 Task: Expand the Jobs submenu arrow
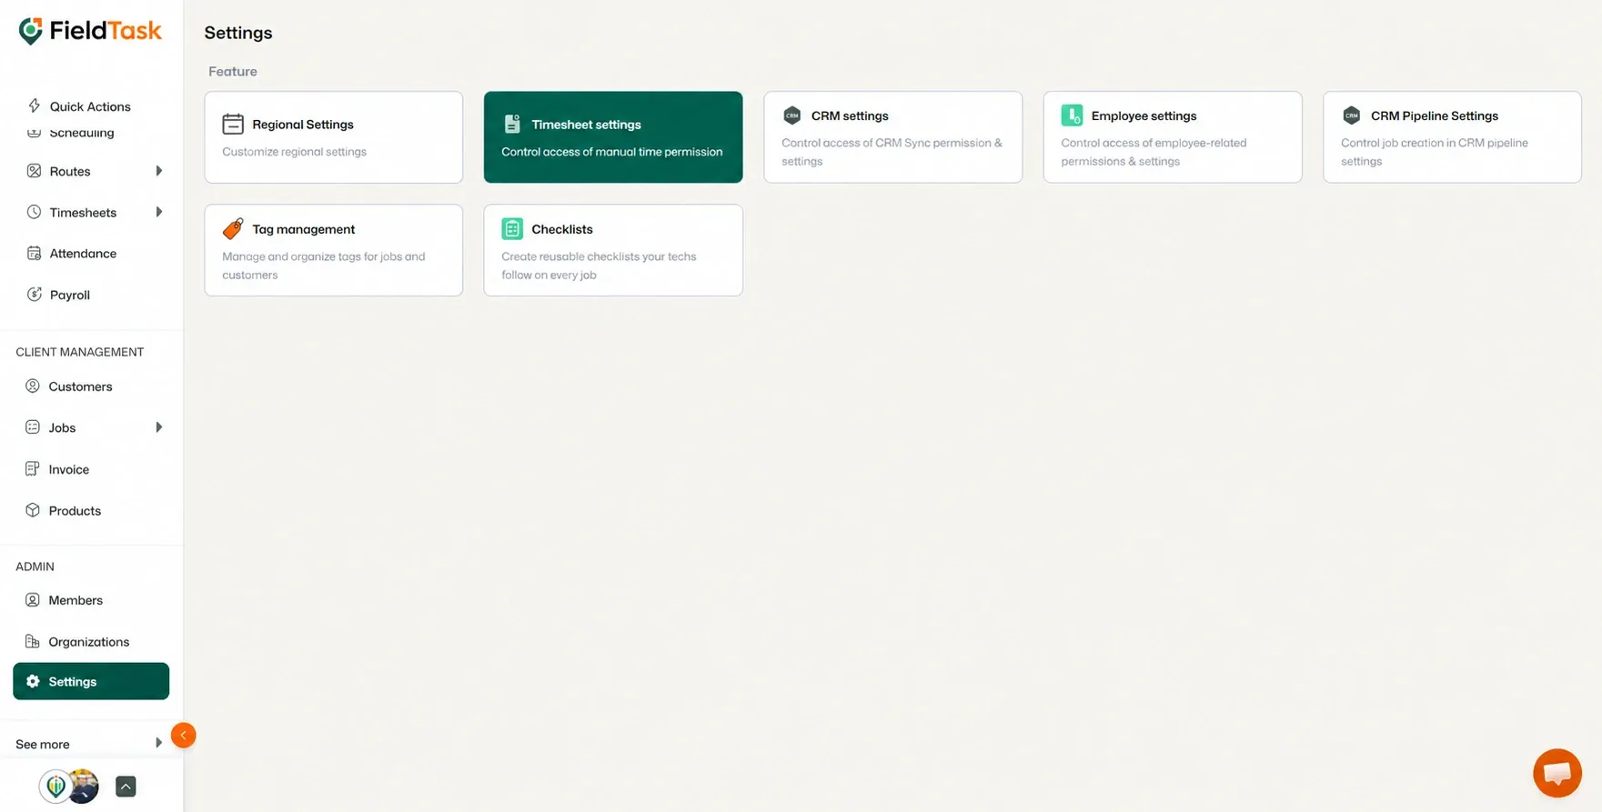click(159, 427)
